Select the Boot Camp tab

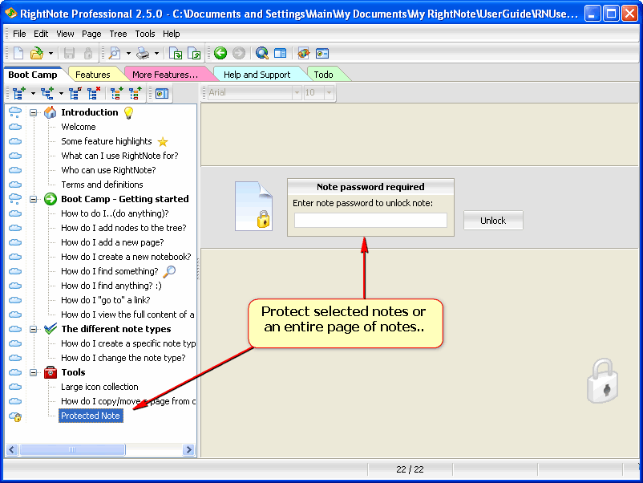coord(33,75)
